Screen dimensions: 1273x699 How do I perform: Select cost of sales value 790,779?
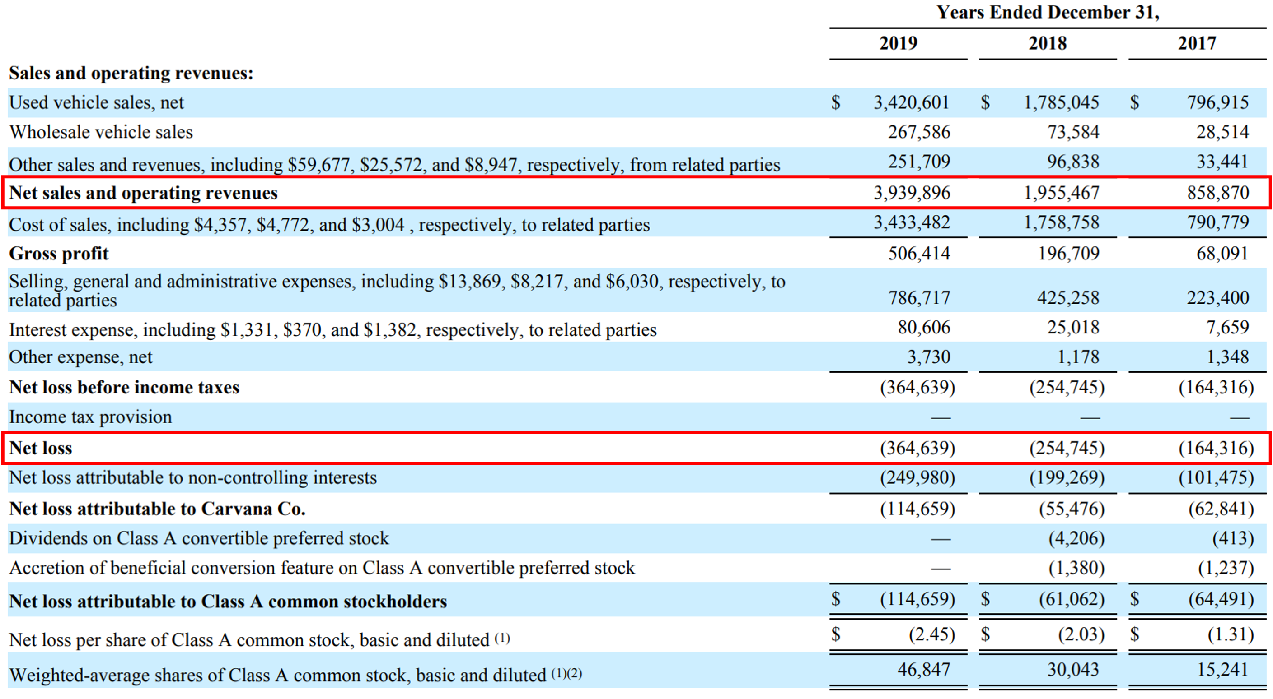pyautogui.click(x=1218, y=222)
